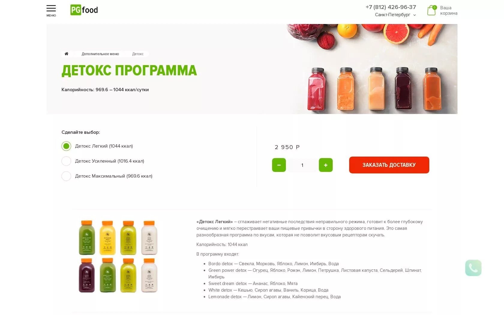Click the floating phone call icon
Viewport: 504px width, 315px height.
(x=473, y=268)
